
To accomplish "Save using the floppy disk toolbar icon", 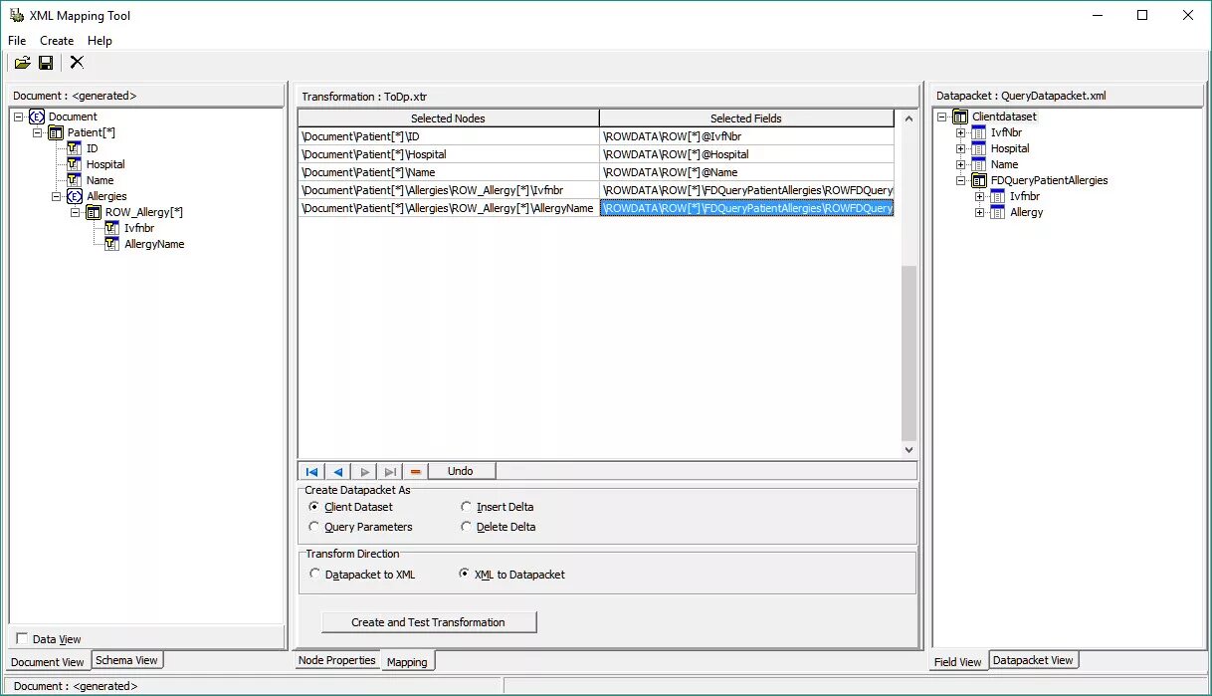I will (x=46, y=63).
